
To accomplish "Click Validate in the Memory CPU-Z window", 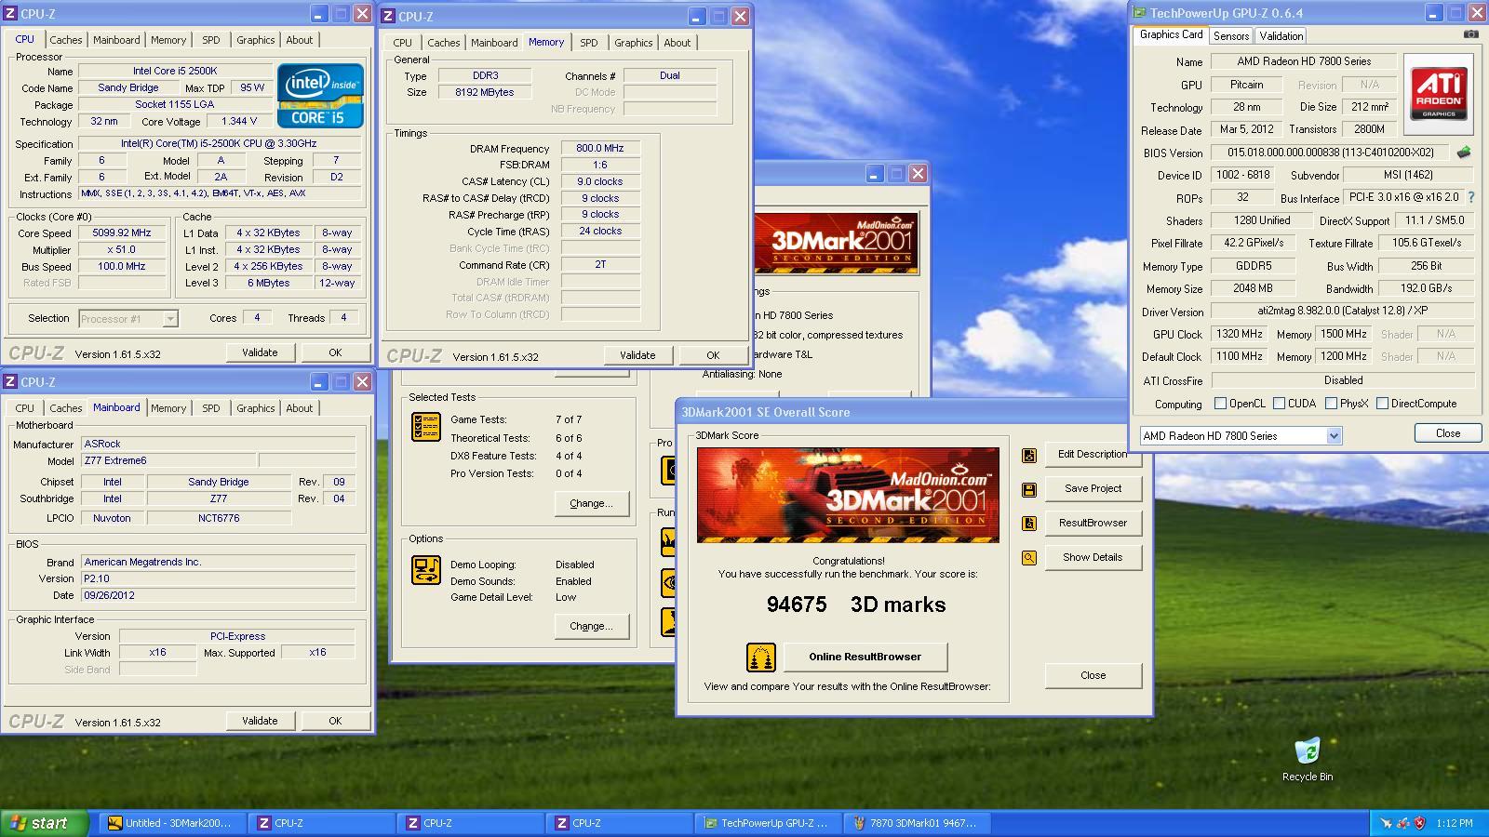I will pos(637,355).
